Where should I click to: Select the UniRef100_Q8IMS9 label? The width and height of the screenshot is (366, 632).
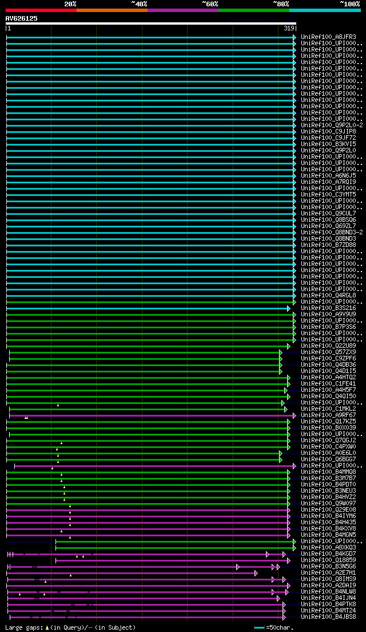328,579
